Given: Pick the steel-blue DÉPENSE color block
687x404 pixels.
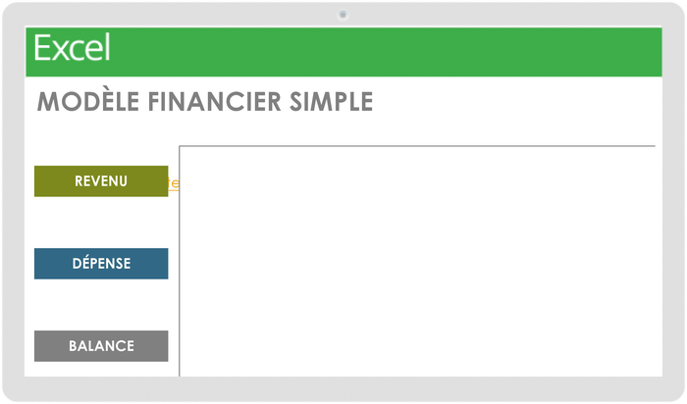Looking at the screenshot, I should coord(49,264).
